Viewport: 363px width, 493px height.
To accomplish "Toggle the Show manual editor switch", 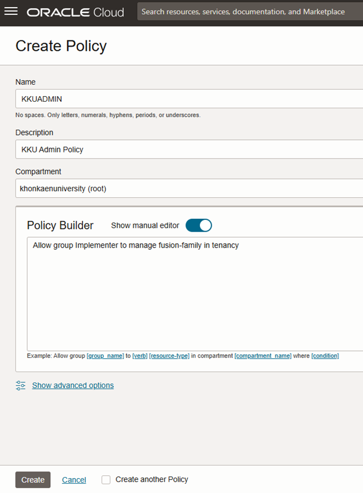I will (199, 225).
